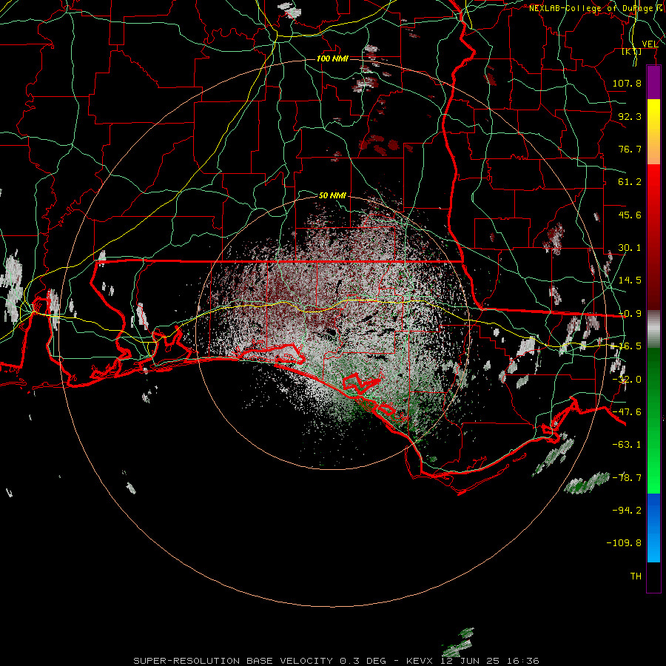
Task: Click the [KT] units label
Action: [632, 52]
